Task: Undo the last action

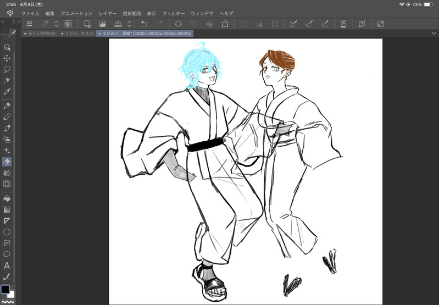Action: click(x=144, y=24)
